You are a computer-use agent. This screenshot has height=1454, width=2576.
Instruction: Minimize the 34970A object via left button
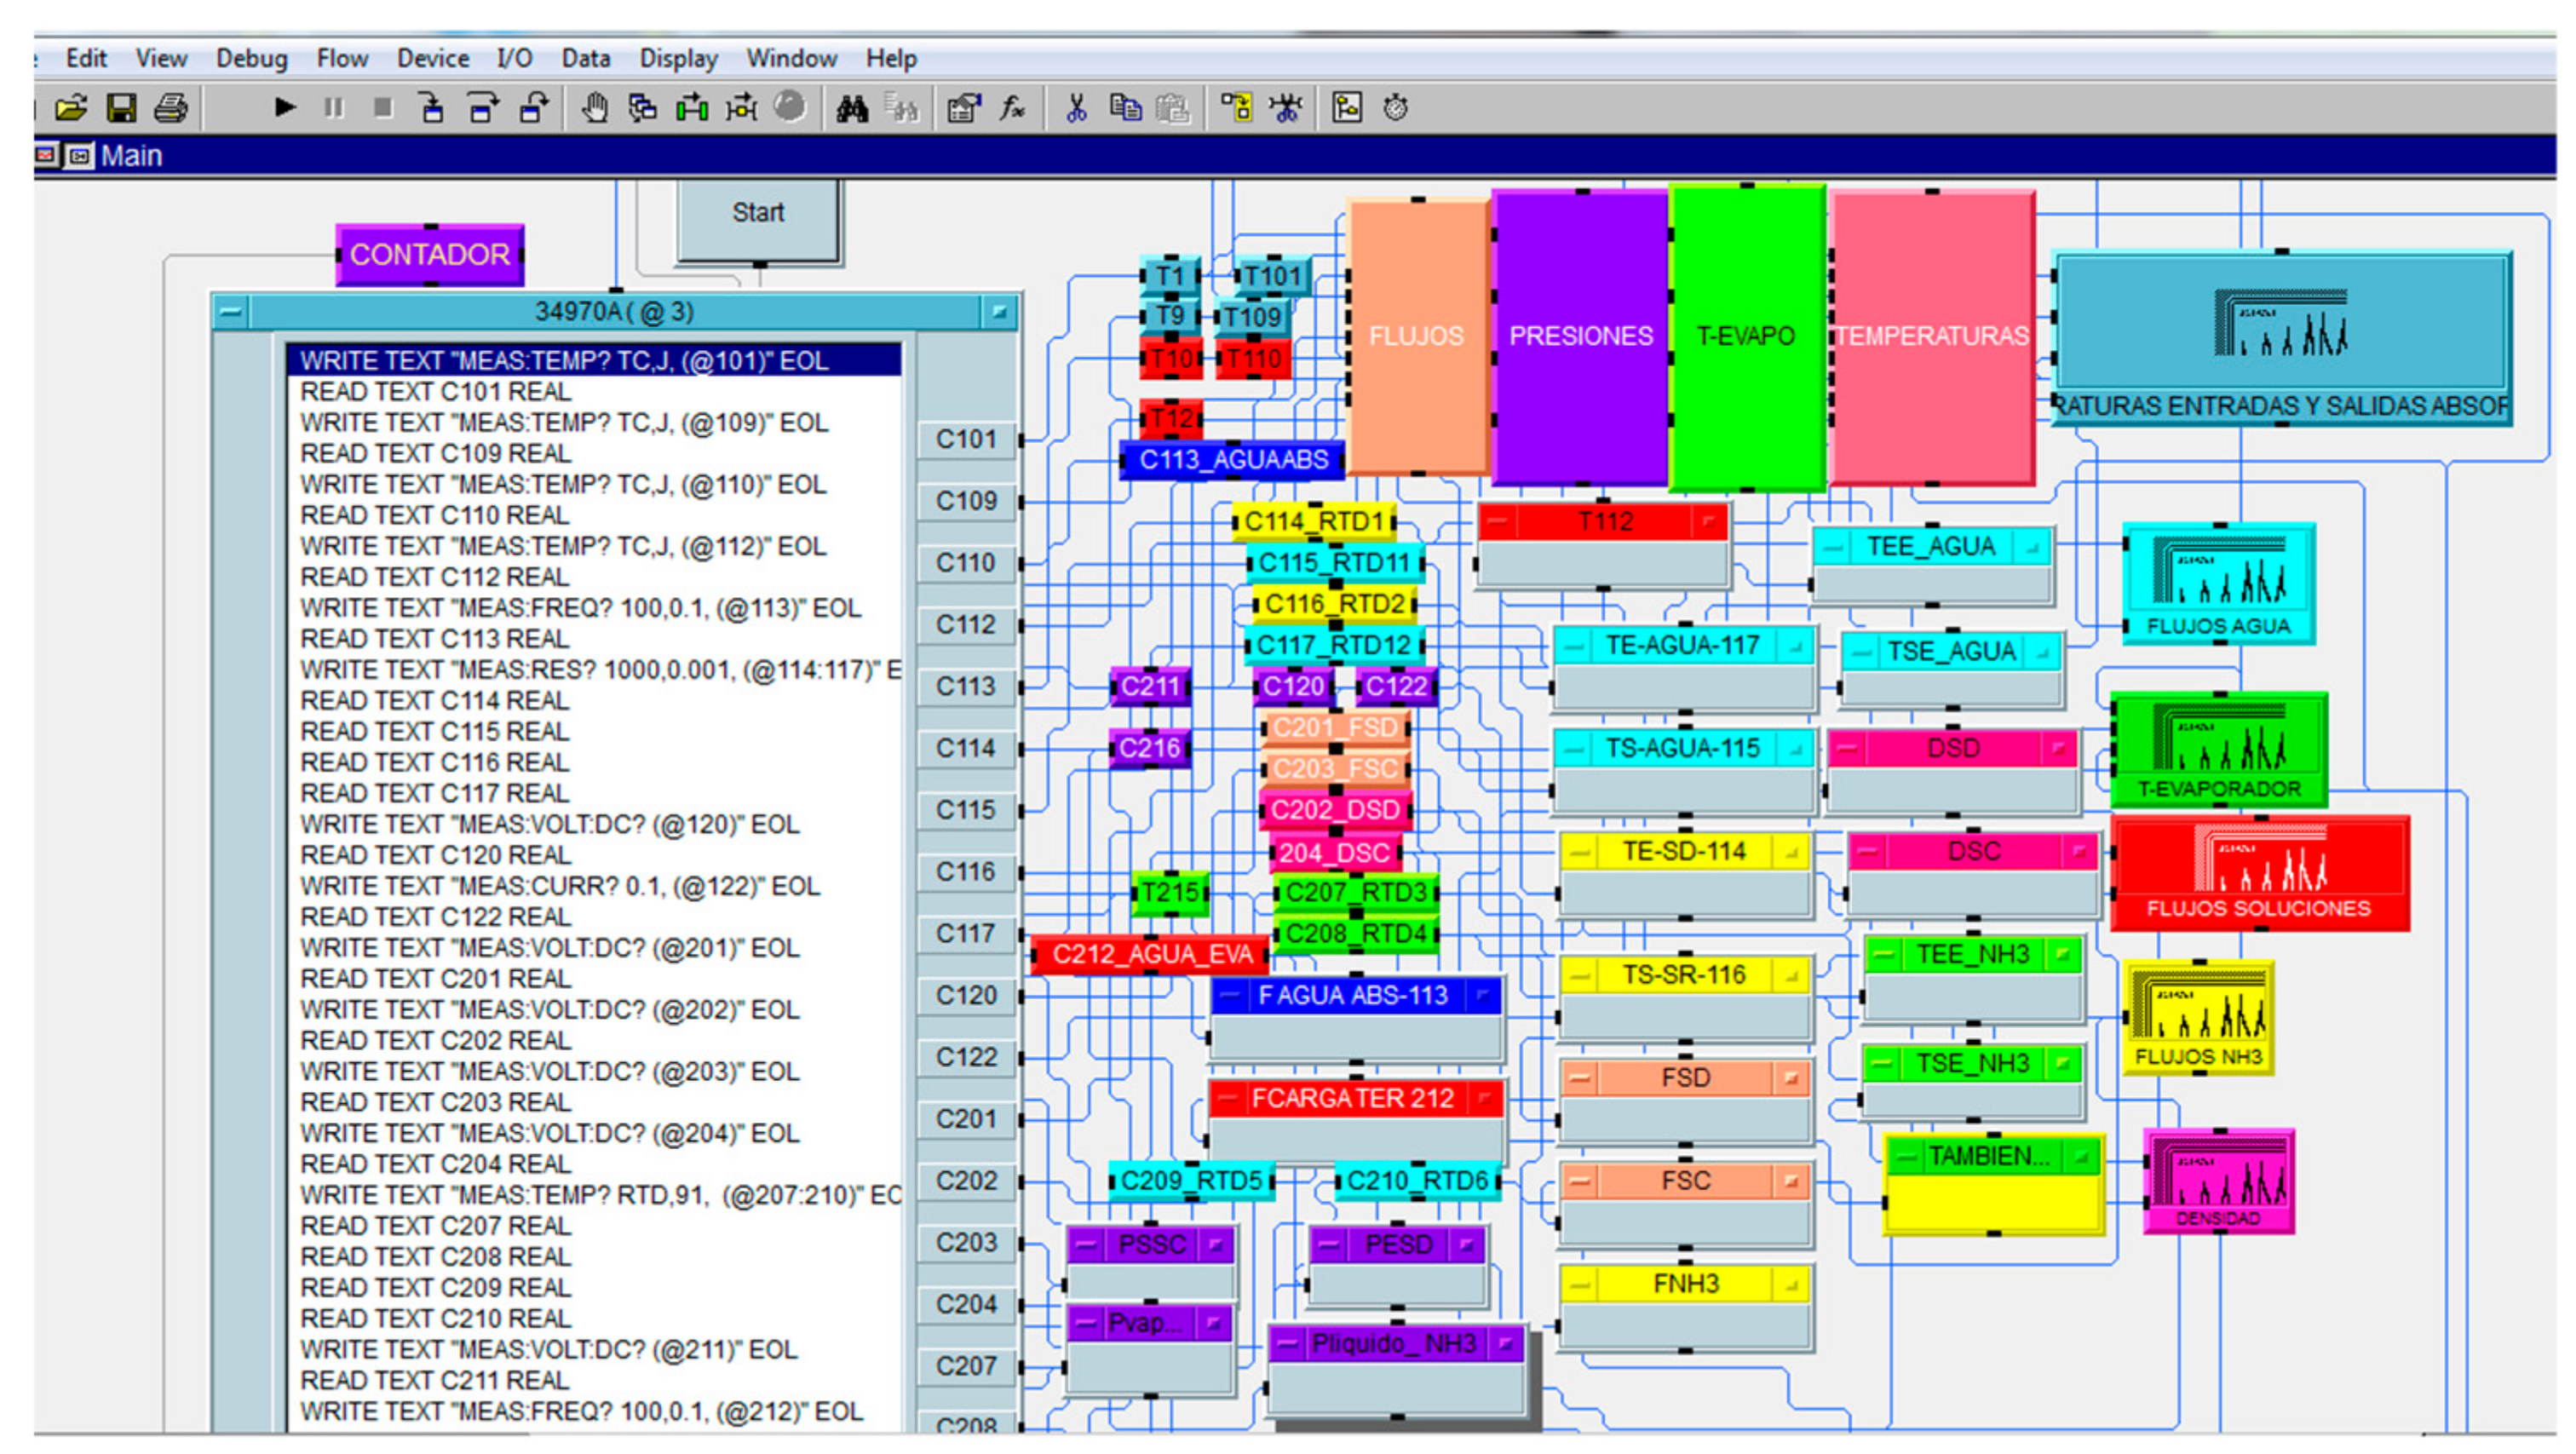pyautogui.click(x=230, y=312)
